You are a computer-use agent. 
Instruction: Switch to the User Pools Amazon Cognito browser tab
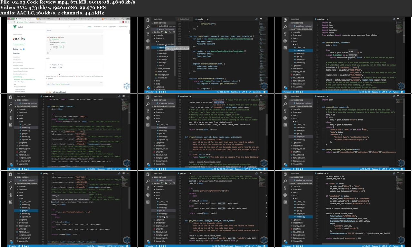[x=68, y=19]
